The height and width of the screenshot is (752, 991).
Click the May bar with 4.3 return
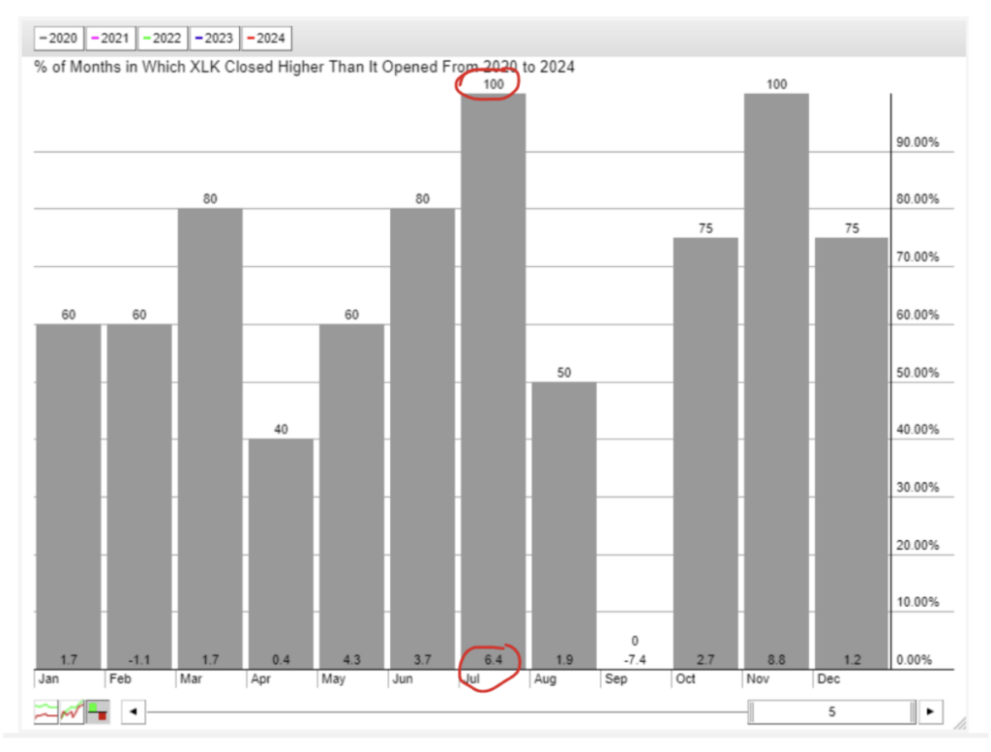tap(351, 496)
